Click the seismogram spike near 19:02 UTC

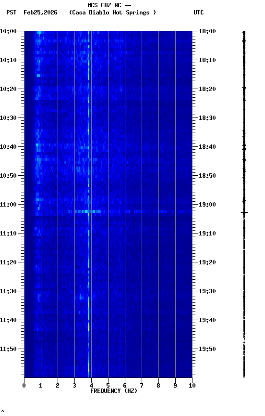click(x=244, y=212)
